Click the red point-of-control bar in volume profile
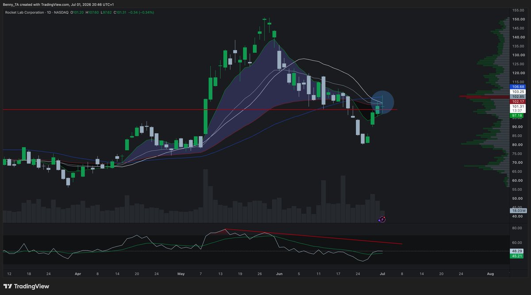The width and height of the screenshot is (531, 295). tap(485, 96)
